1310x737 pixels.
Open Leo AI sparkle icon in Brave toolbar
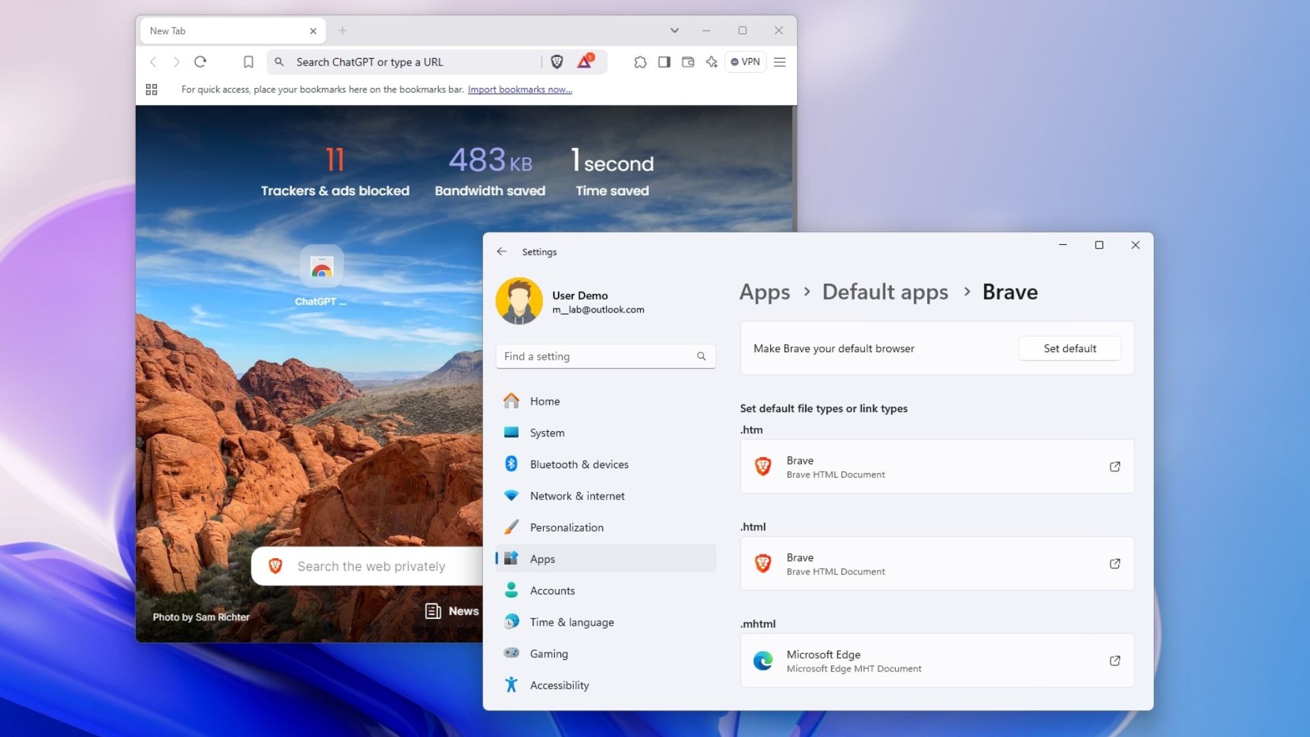712,62
